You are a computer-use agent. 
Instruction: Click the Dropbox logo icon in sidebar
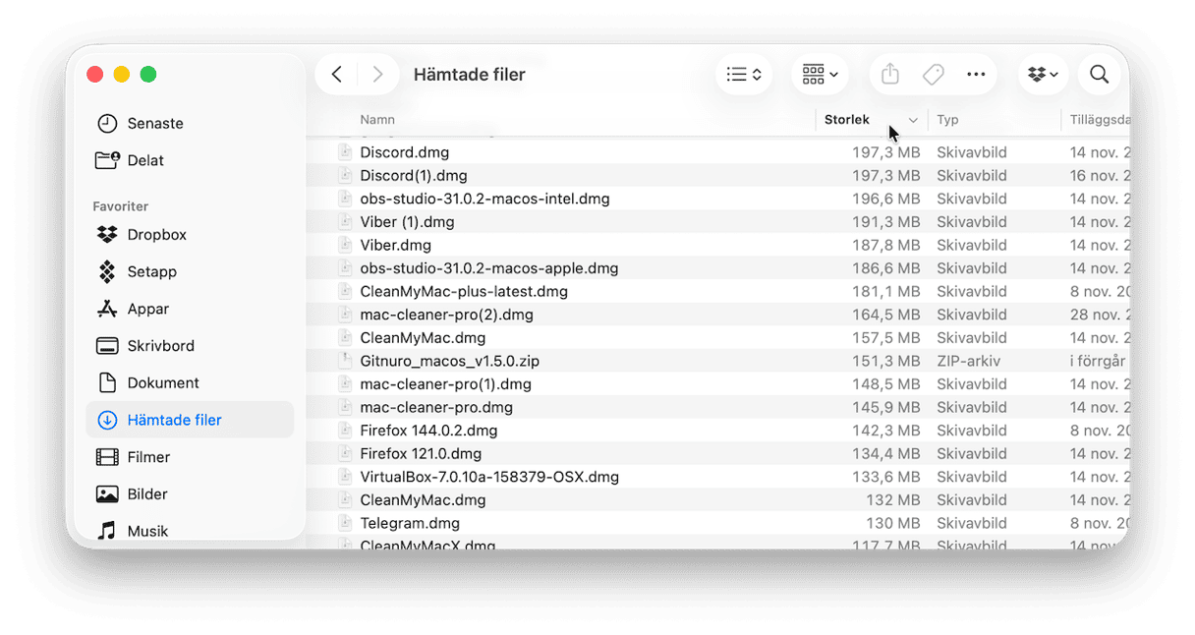[x=107, y=235]
